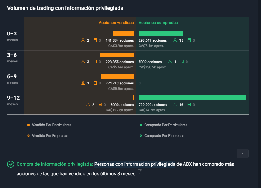Click orange company icon in 9–12 meses row
The height and width of the screenshot is (188, 261).
100,104
